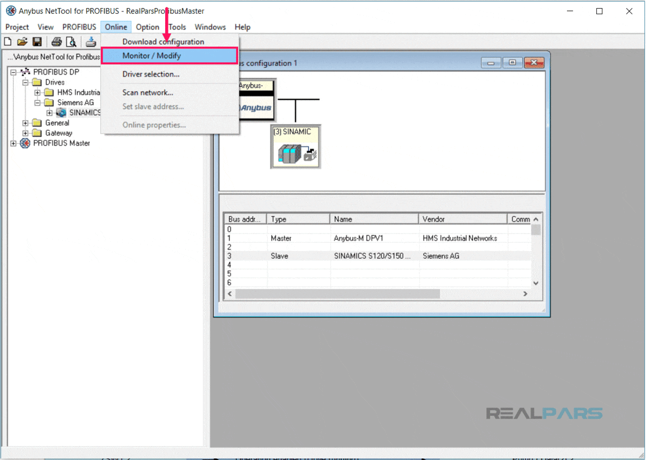
Task: Select bus address 5 row
Action: tap(377, 274)
